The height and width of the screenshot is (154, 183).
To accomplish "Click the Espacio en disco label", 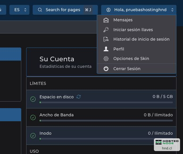I will (x=57, y=97).
